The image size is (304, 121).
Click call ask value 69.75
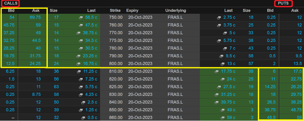(35, 17)
